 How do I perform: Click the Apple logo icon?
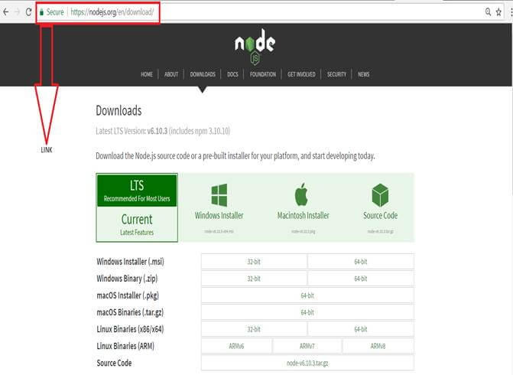coord(302,194)
